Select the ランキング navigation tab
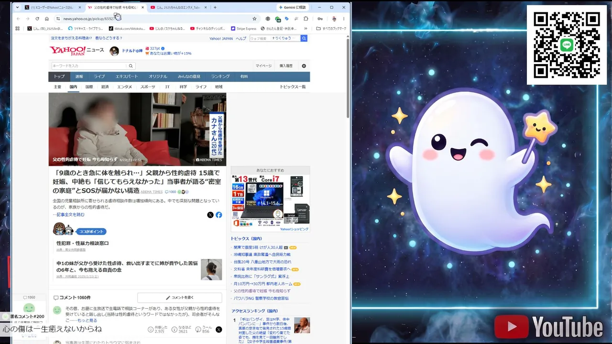The width and height of the screenshot is (612, 344). click(x=220, y=76)
